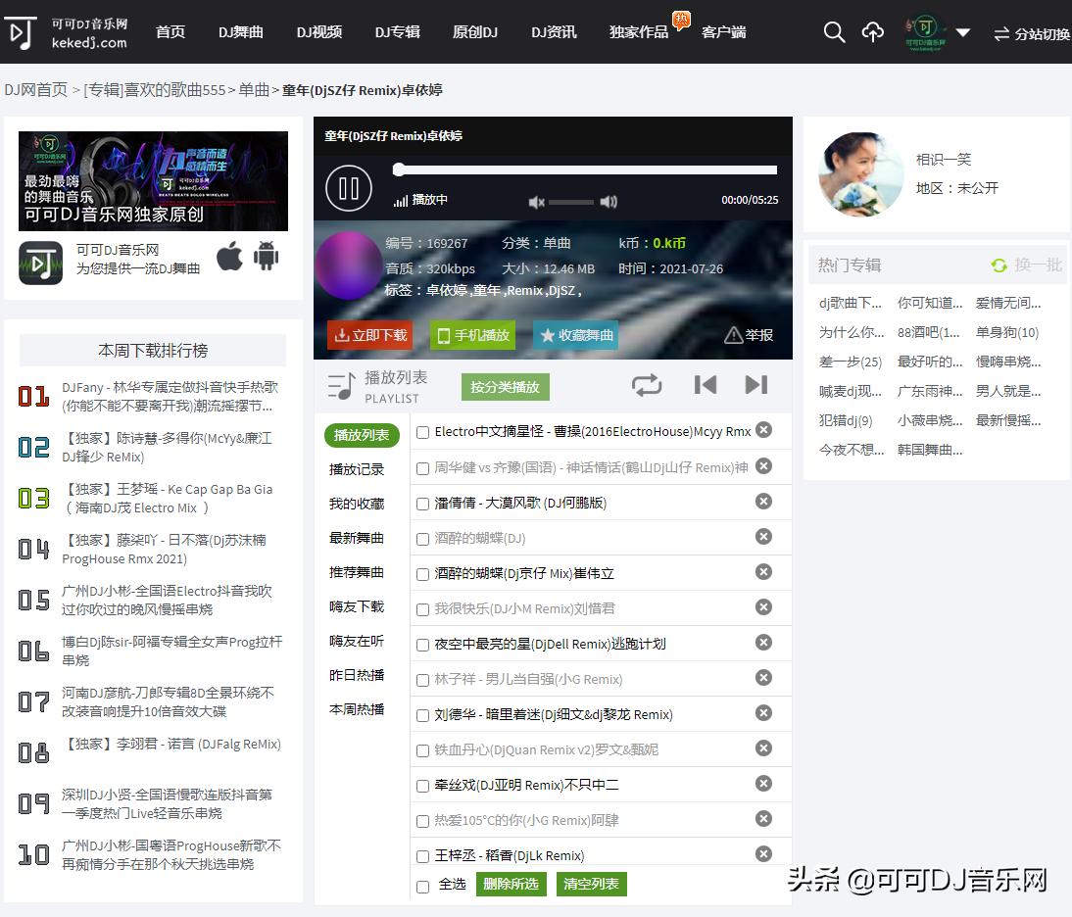Screen dimensions: 1072x917
Task: Select the 播放列表 tab
Action: point(362,435)
